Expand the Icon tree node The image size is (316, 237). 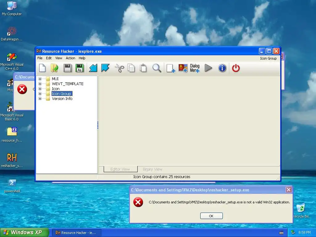(x=40, y=89)
